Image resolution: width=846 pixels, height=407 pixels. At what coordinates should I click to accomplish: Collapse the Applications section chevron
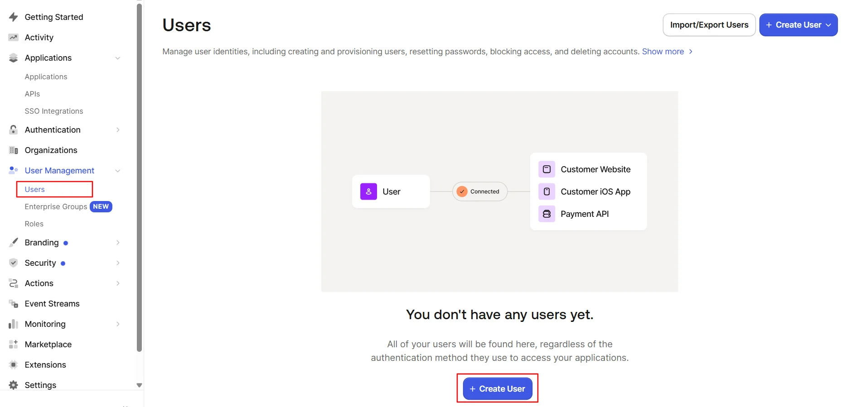click(x=118, y=58)
